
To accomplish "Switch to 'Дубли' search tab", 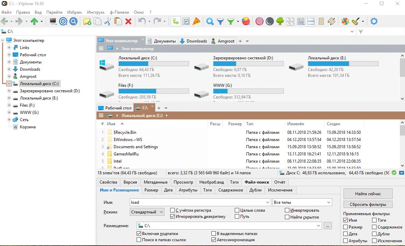I will [x=255, y=190].
